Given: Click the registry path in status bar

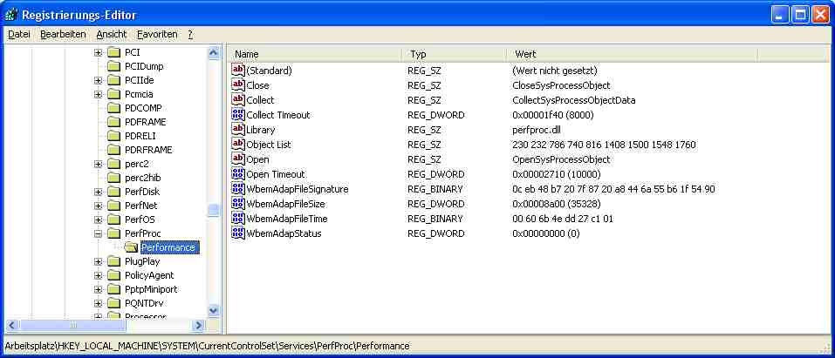Looking at the screenshot, I should click(x=207, y=346).
